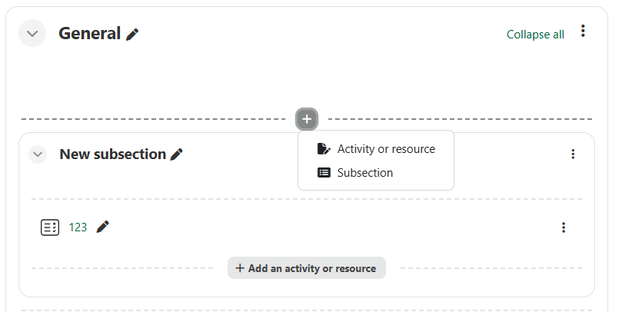This screenshot has height=312, width=619.
Task: Click the Collapse all link
Action: pyautogui.click(x=535, y=35)
